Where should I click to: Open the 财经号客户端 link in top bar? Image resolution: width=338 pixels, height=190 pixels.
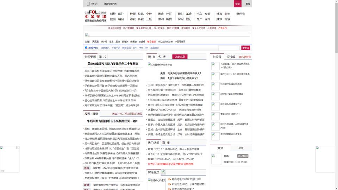[110, 4]
